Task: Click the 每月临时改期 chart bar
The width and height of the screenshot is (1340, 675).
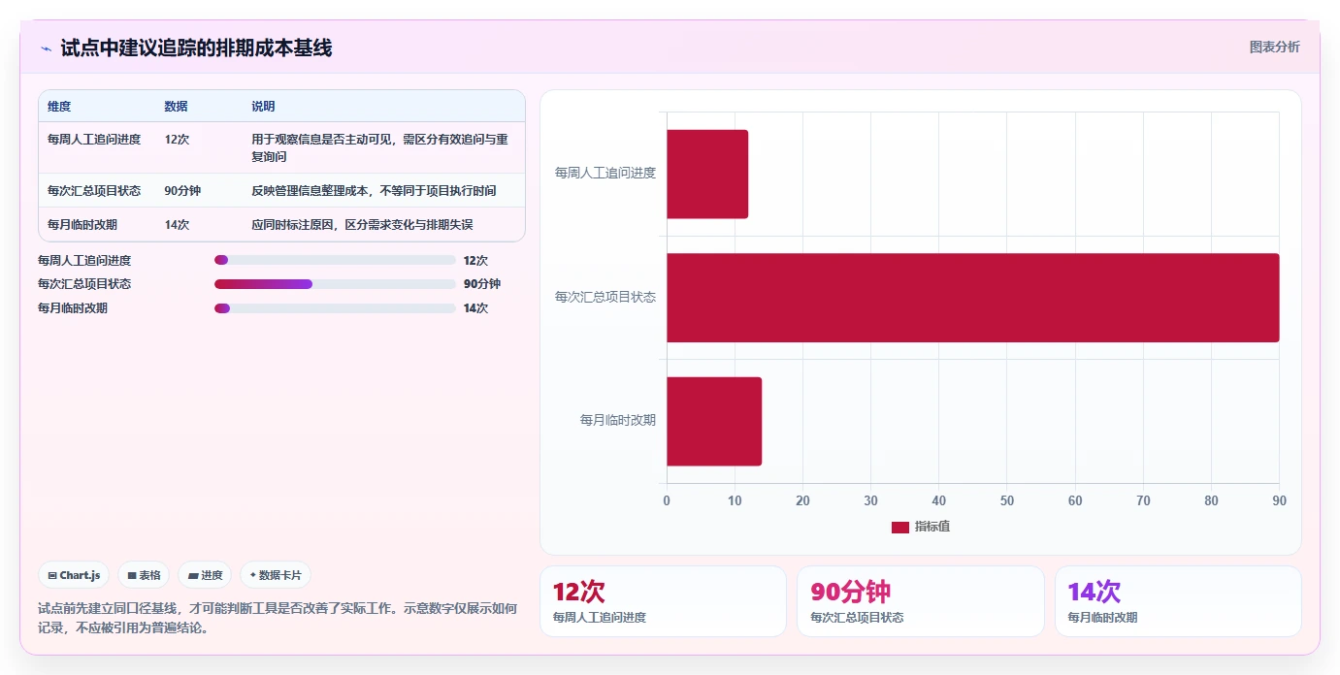Action: pyautogui.click(x=714, y=421)
